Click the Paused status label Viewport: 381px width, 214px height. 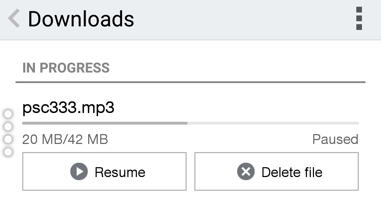335,139
